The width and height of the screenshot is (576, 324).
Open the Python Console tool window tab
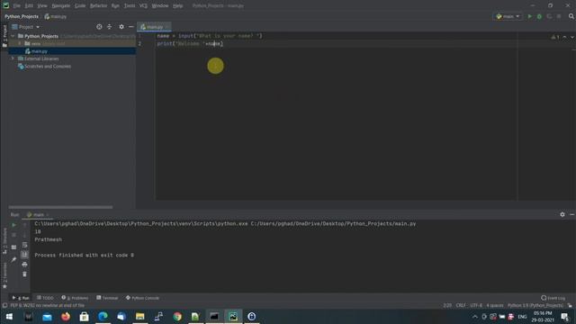[142, 298]
